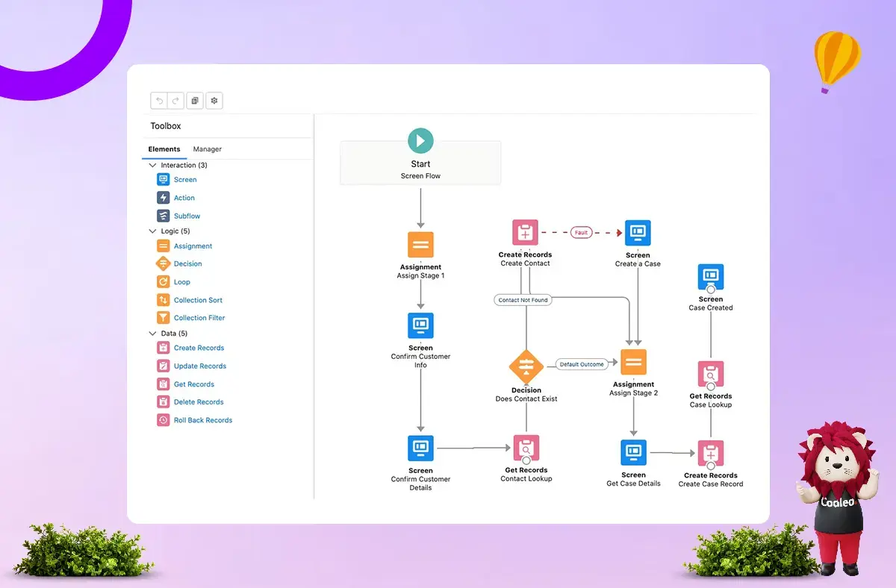Select the Collection Sort icon in Toolbox
Image resolution: width=896 pixels, height=588 pixels.
click(x=164, y=300)
